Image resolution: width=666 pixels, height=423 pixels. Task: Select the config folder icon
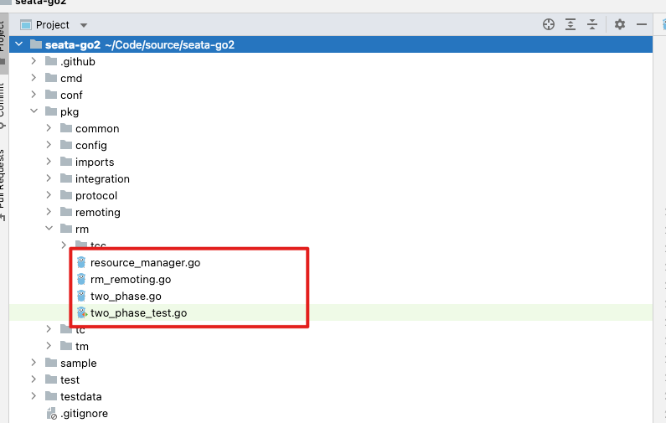click(x=66, y=145)
